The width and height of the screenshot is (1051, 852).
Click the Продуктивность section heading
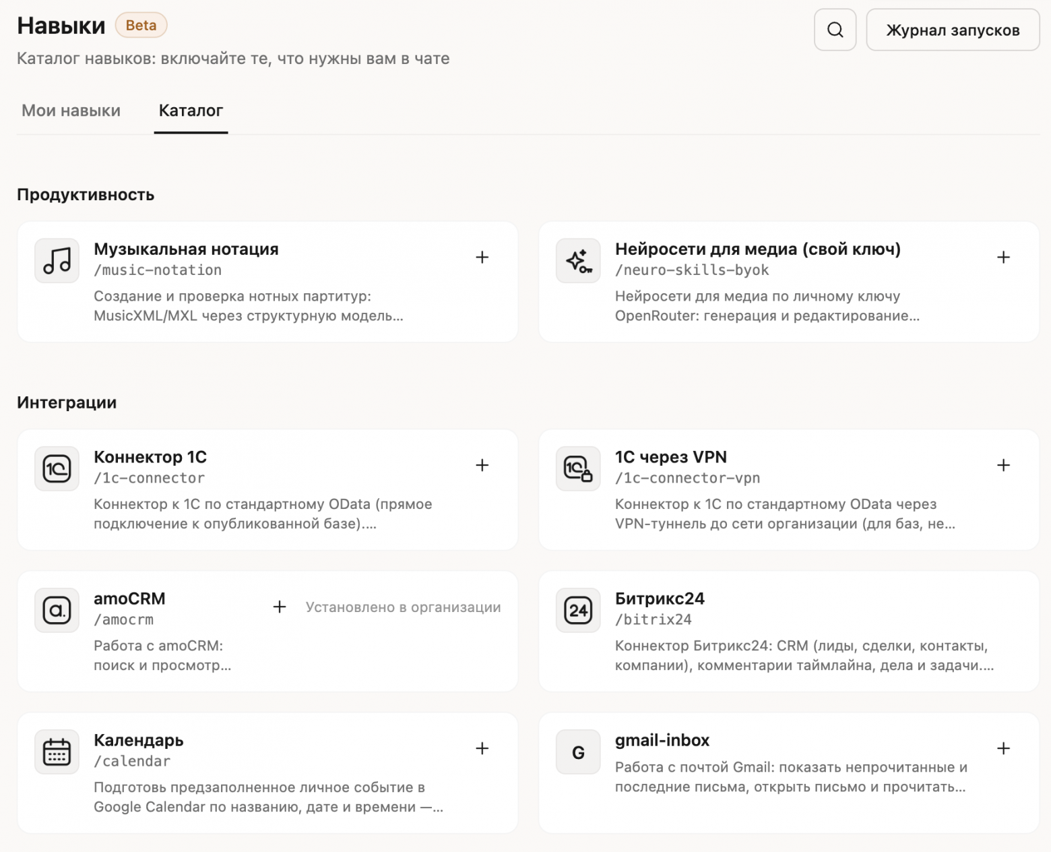point(86,195)
